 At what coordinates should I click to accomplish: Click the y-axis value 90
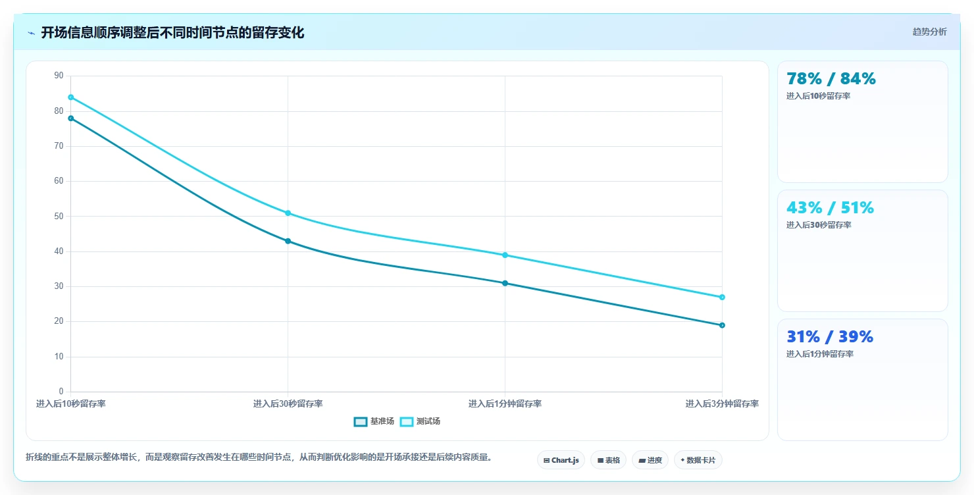coord(59,76)
